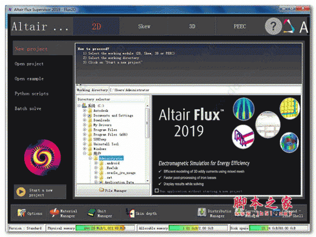Image resolution: width=316 pixels, height=237 pixels.
Task: Click the Disk space usage bar
Action: [279, 228]
